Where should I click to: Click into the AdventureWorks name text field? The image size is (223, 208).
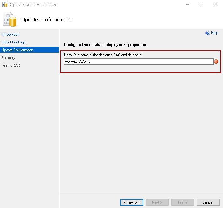[138, 62]
